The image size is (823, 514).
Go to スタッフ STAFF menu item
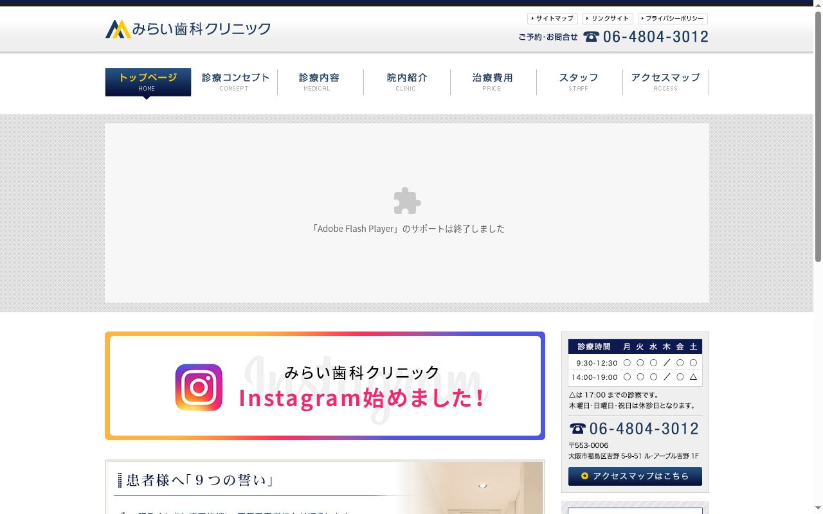tap(579, 82)
